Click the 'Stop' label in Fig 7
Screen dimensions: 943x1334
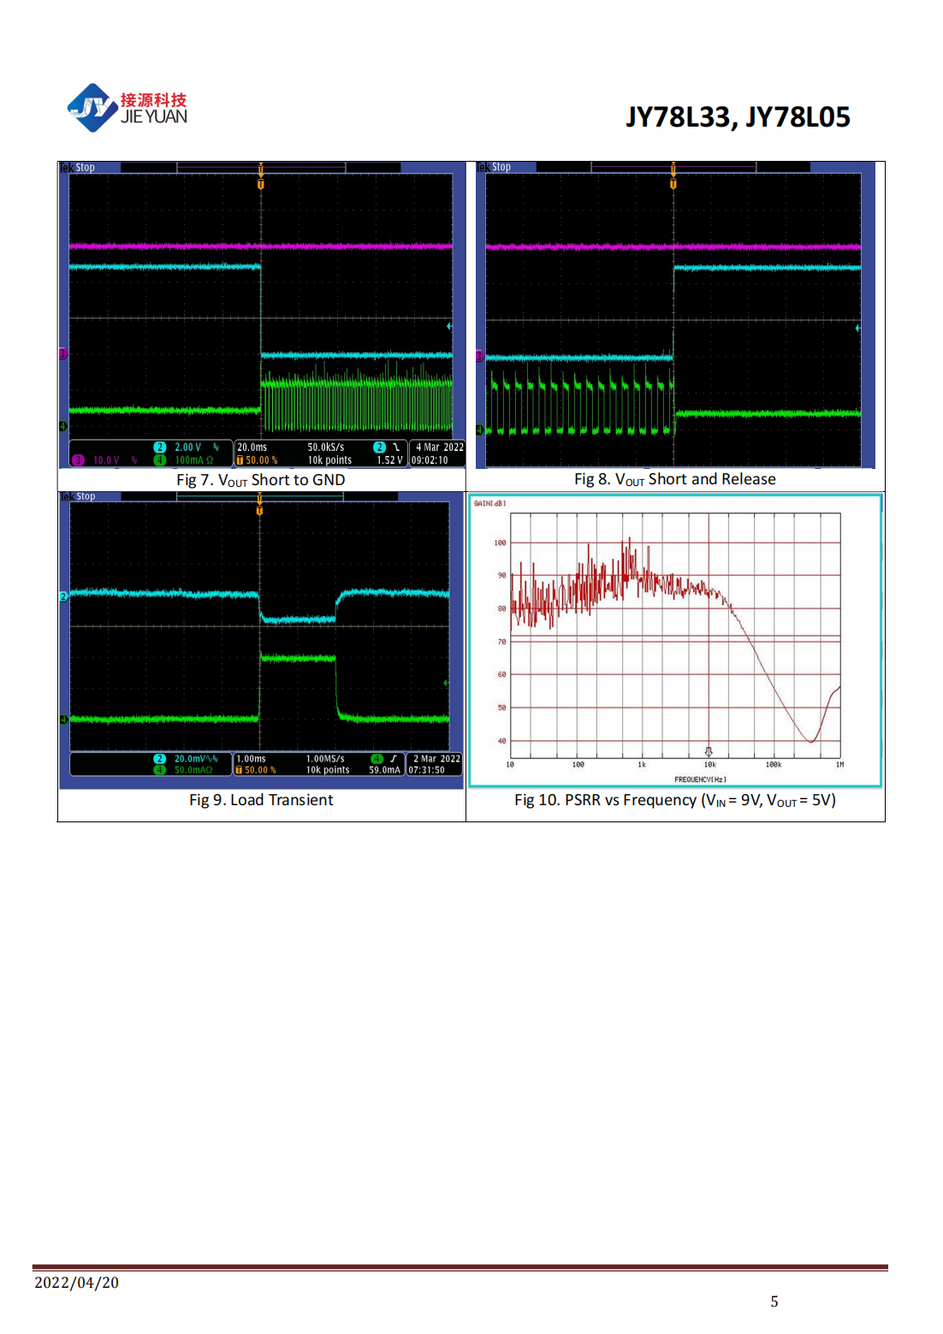pos(85,168)
